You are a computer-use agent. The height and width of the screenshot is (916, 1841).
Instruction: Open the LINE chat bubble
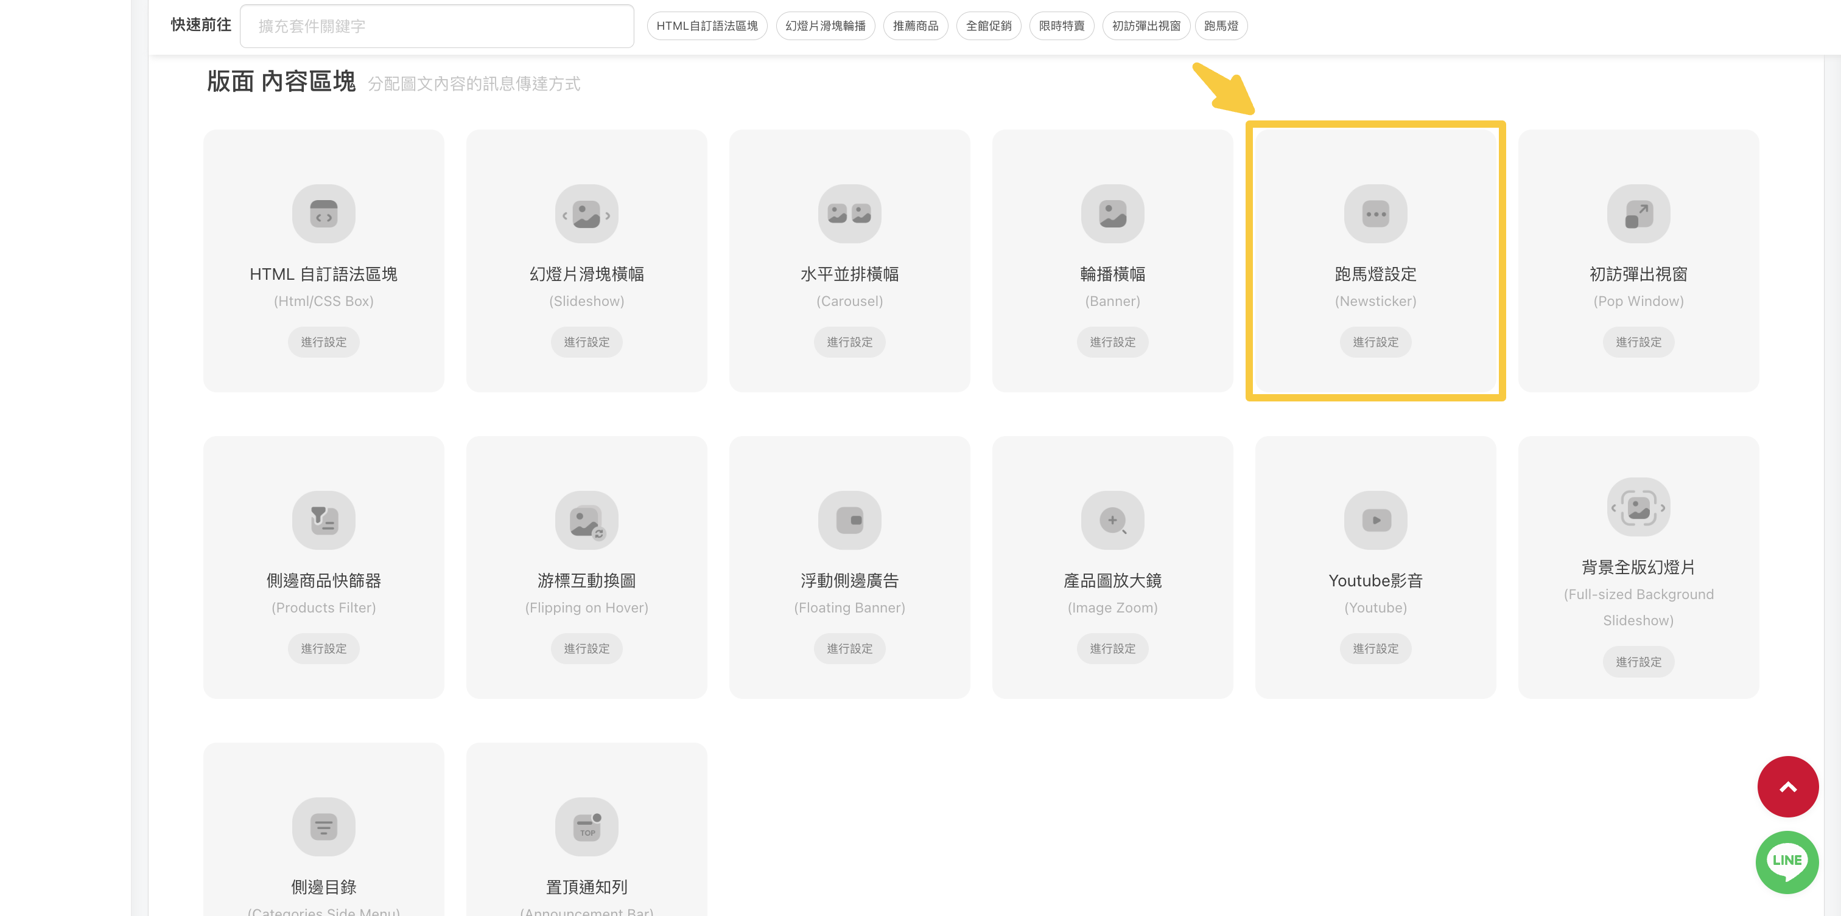pyautogui.click(x=1787, y=862)
